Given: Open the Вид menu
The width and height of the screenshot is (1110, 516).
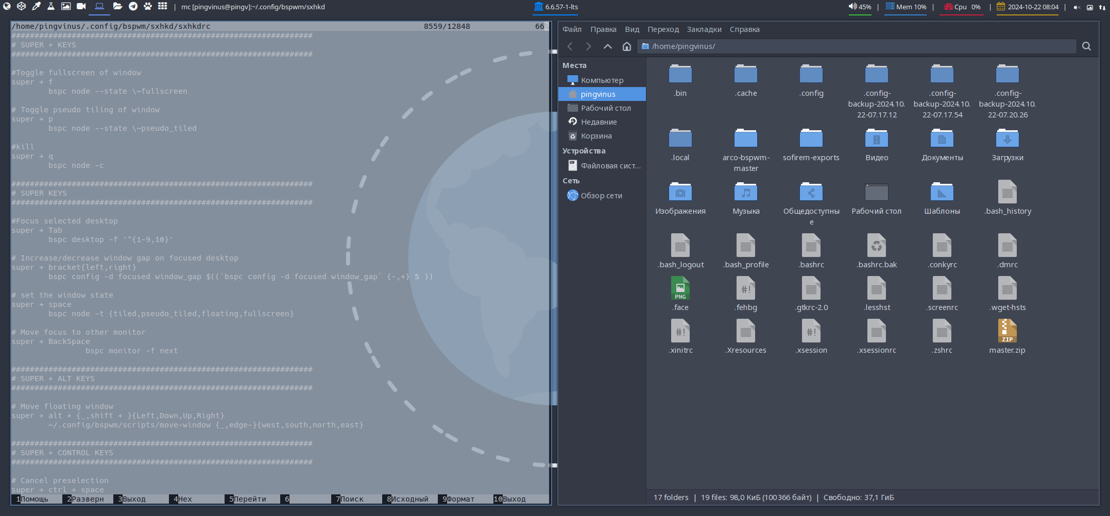Looking at the screenshot, I should [632, 29].
